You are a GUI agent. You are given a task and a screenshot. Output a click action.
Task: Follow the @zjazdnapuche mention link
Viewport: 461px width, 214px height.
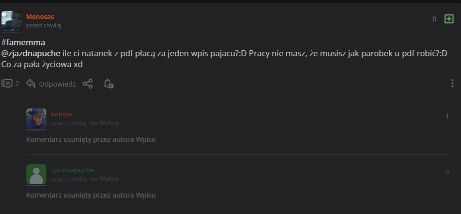[x=31, y=54]
